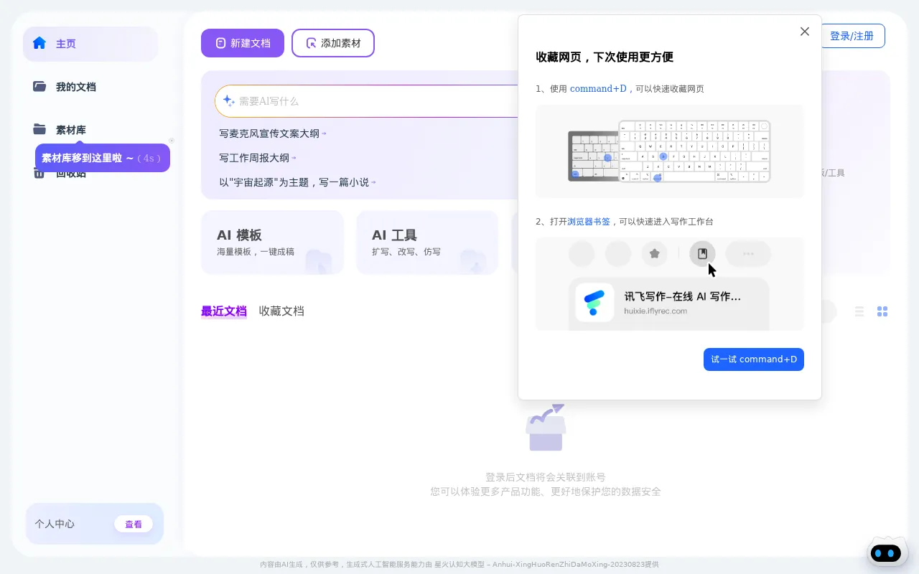Screen dimensions: 919x574
Task: Click the 试一试 command+D button
Action: (x=754, y=359)
